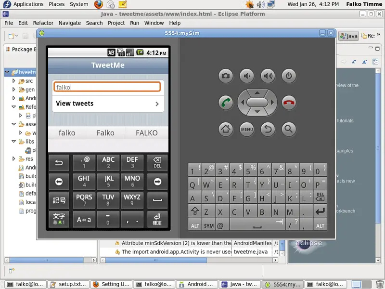
Task: Click the Q key on hardware keyboard
Action: 195,184
